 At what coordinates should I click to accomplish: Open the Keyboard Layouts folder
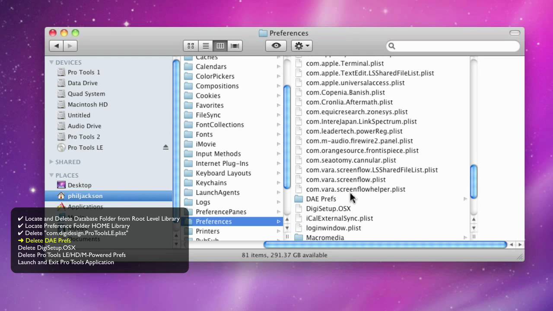click(x=223, y=173)
